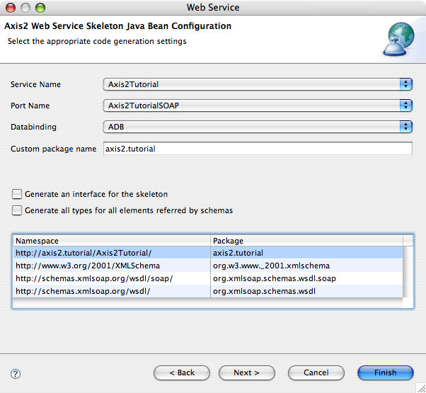The height and width of the screenshot is (393, 426).
Task: Click the Cancel button
Action: [x=316, y=372]
